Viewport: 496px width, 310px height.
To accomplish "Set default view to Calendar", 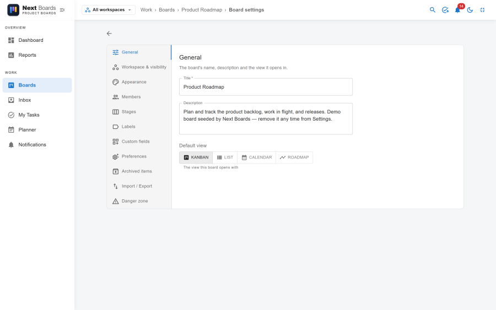I will tap(256, 157).
